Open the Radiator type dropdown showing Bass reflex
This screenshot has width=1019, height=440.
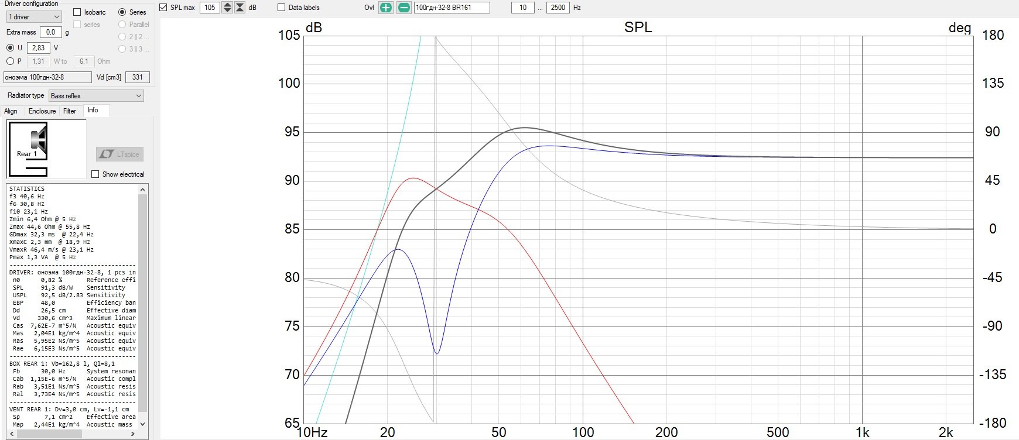(96, 96)
